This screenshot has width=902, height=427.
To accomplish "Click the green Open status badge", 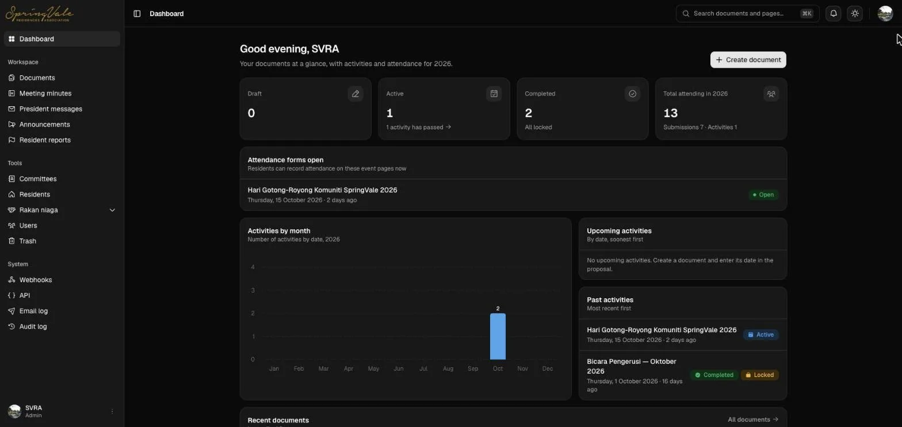I will (763, 195).
